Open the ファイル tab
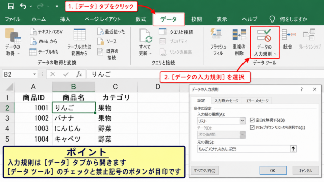The height and width of the screenshot is (182, 324). tap(12, 19)
